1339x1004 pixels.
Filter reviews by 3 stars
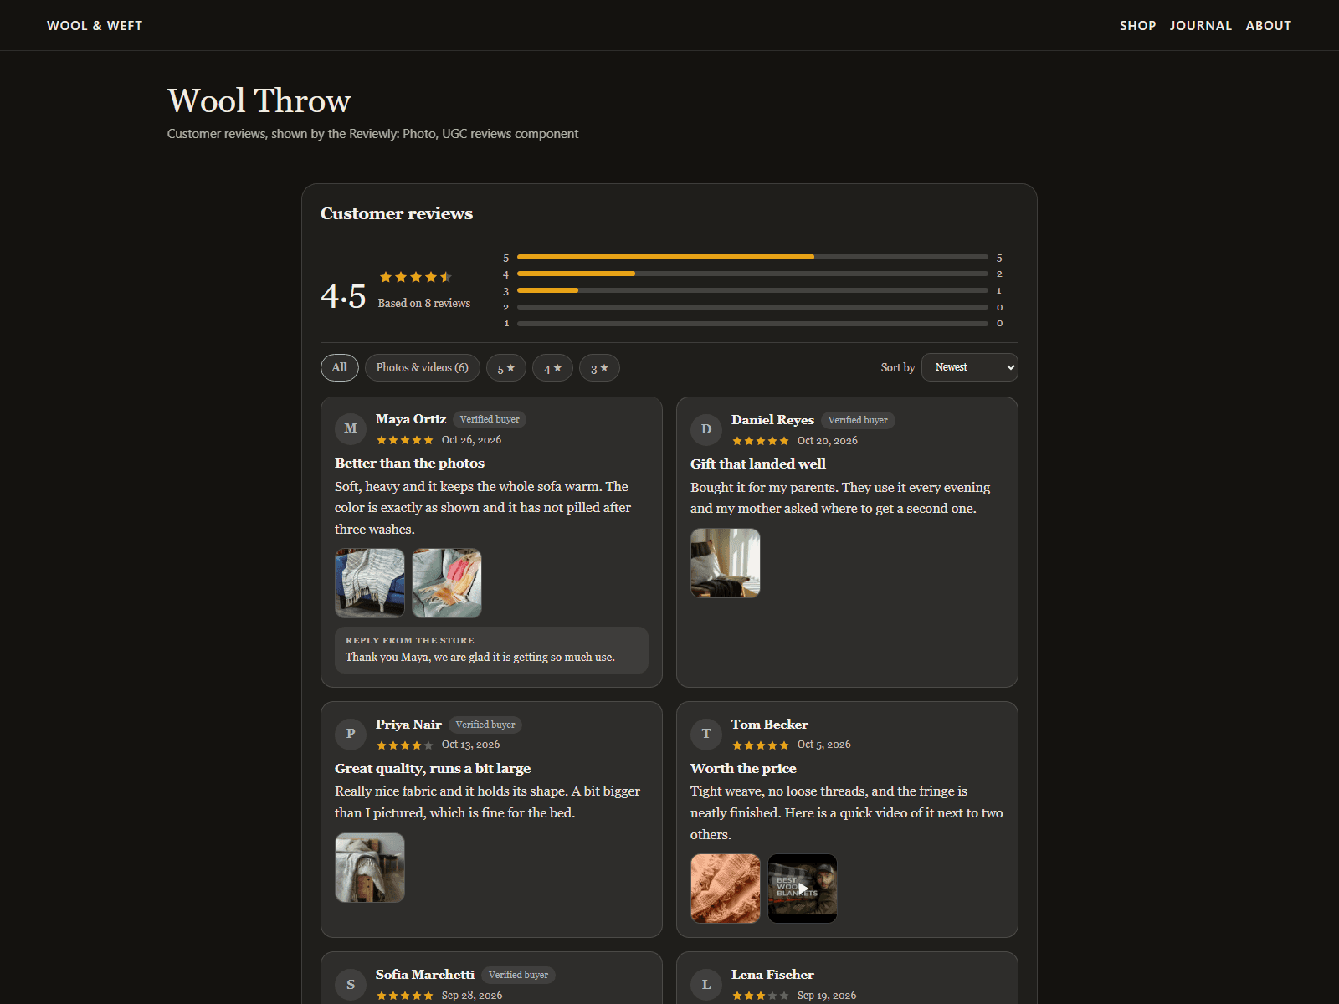click(x=599, y=368)
